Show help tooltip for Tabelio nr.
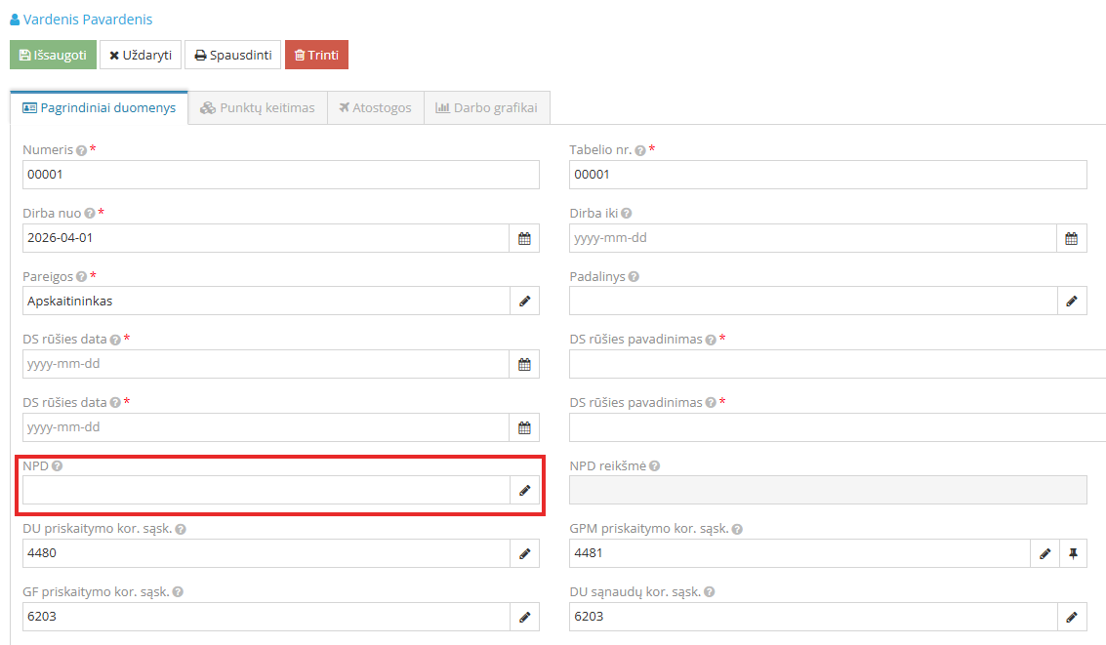 [x=639, y=150]
